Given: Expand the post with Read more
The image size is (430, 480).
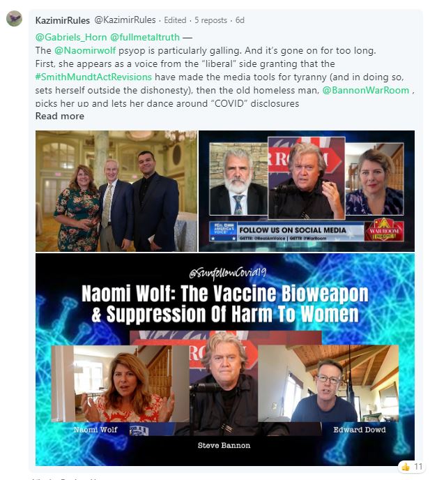Looking at the screenshot, I should 60,116.
